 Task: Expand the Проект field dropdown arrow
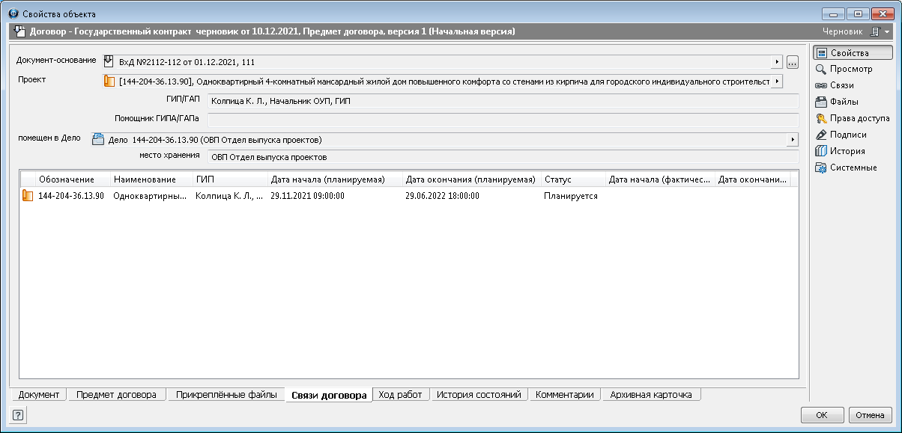[x=777, y=81]
